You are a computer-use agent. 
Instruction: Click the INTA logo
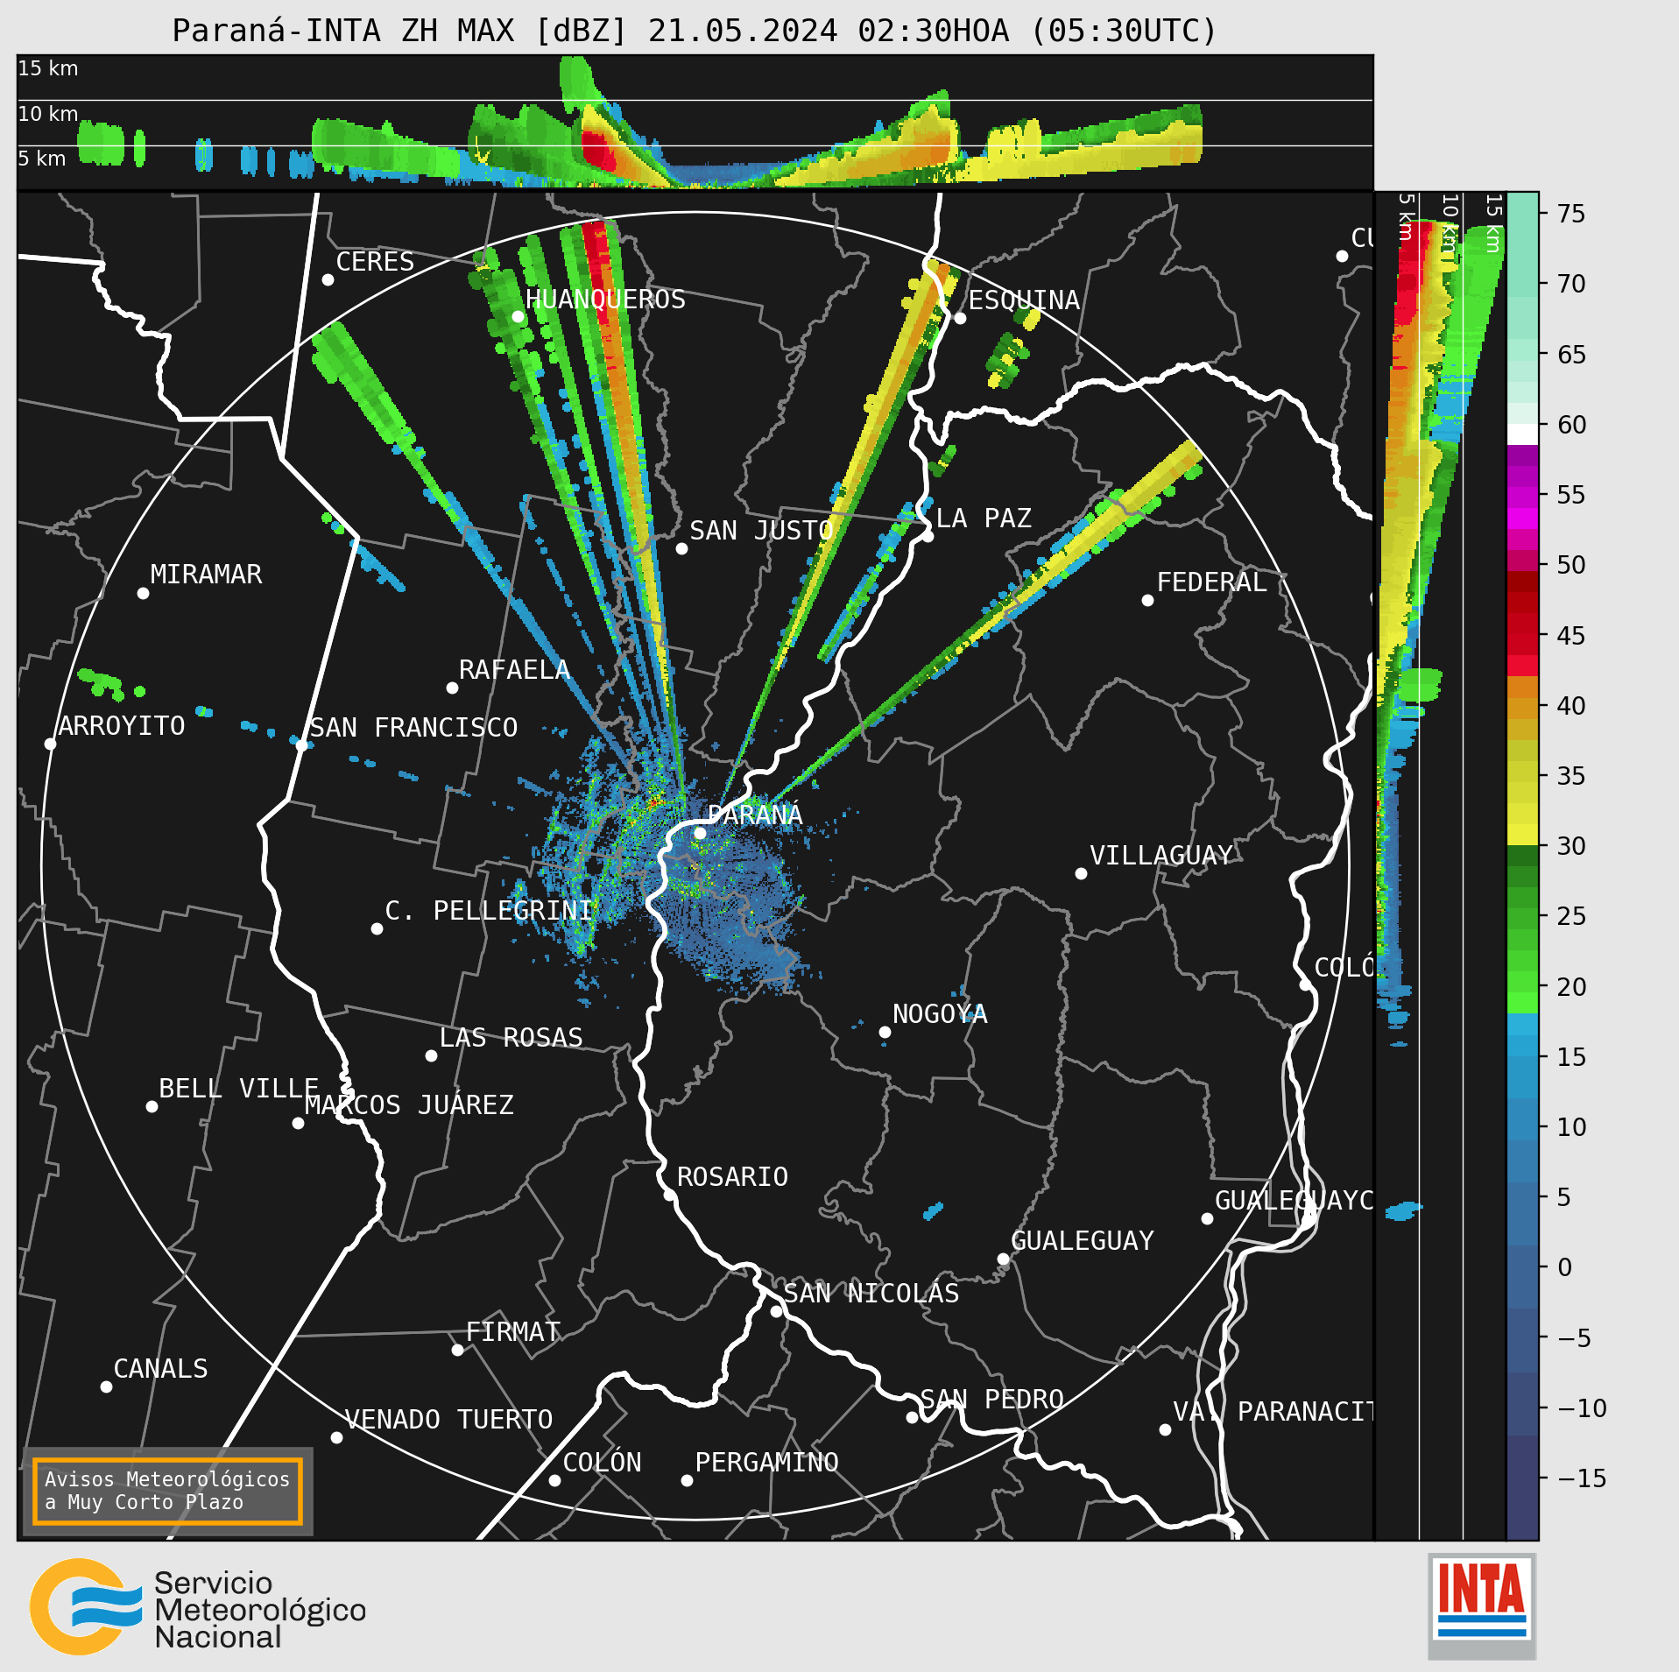[x=1482, y=1605]
